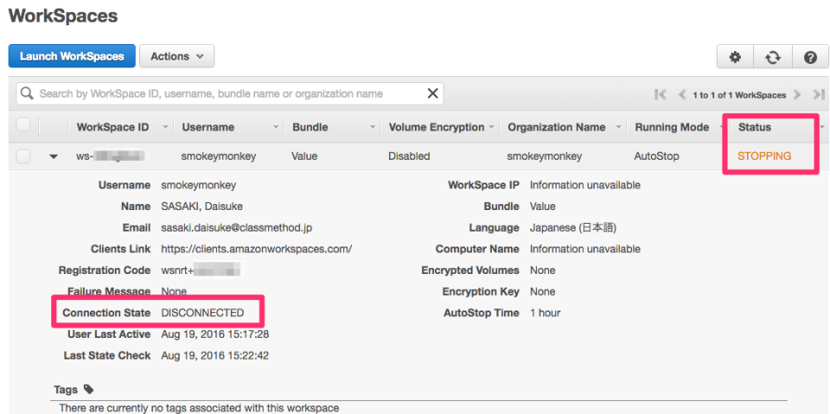
Task: Collapse the smokeymonkey workspace row details
Action: 54,156
